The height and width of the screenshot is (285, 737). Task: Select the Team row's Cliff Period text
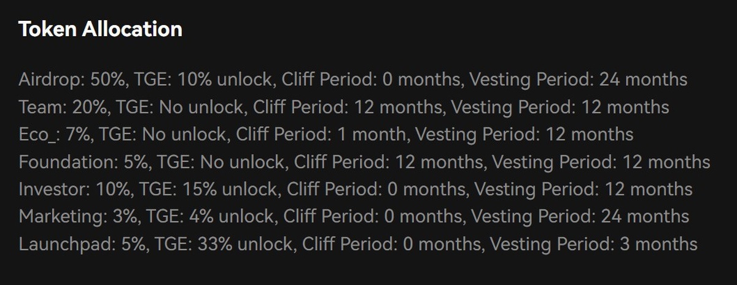pos(348,107)
